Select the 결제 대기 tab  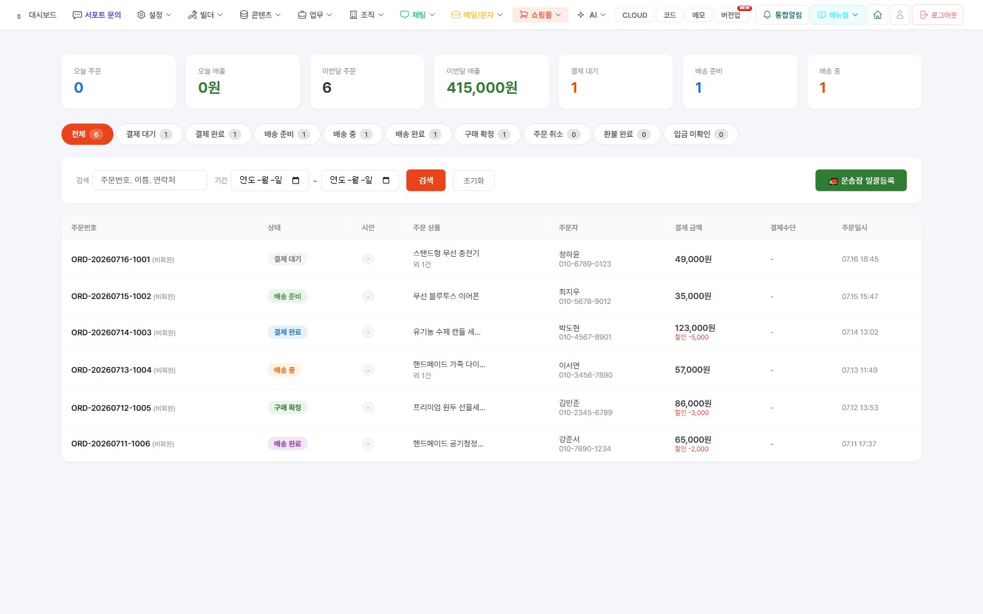[149, 134]
